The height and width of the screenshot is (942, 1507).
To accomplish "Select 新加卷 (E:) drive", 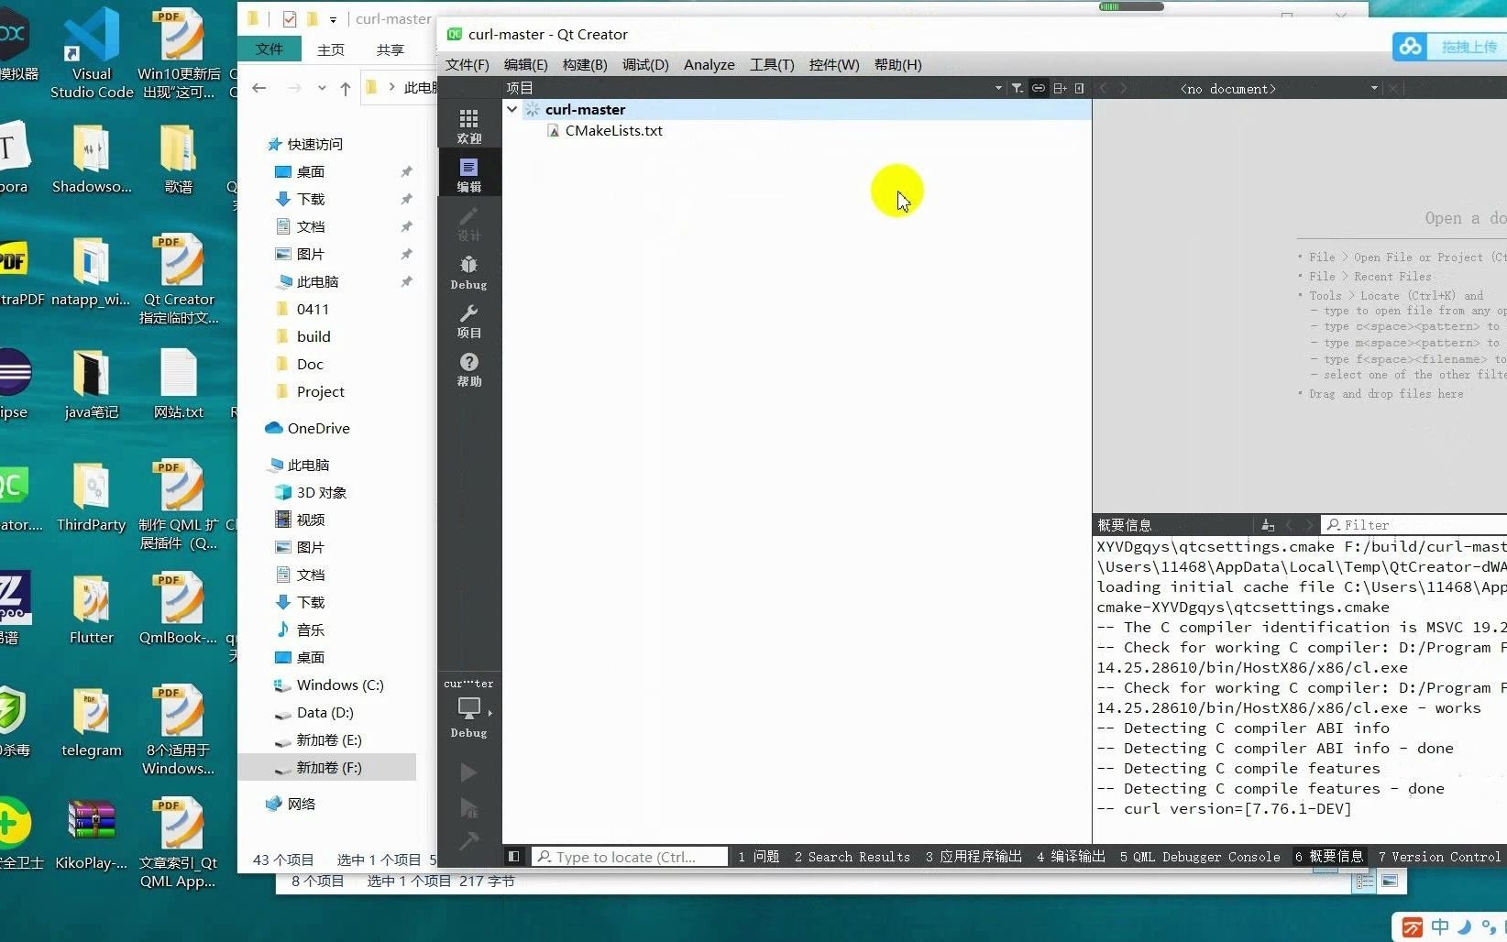I will (318, 739).
